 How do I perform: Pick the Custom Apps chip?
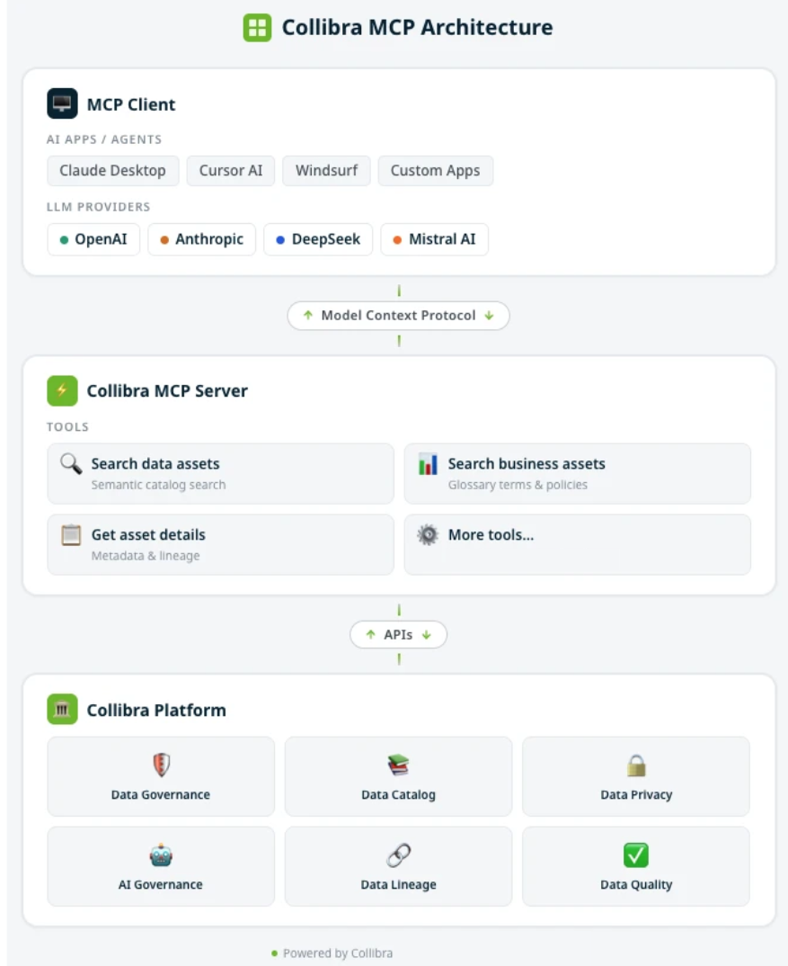coord(435,171)
